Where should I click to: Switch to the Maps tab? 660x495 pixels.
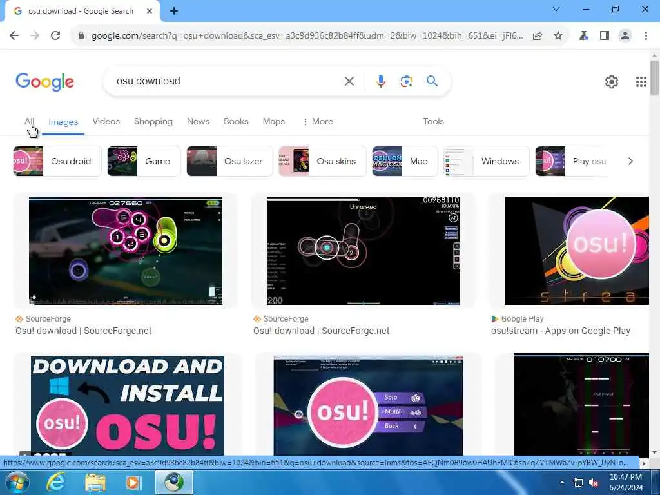(273, 121)
